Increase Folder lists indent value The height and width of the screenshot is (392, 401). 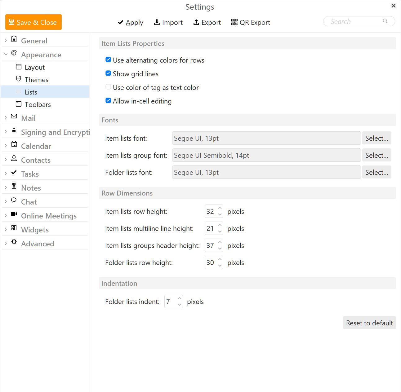coord(180,298)
